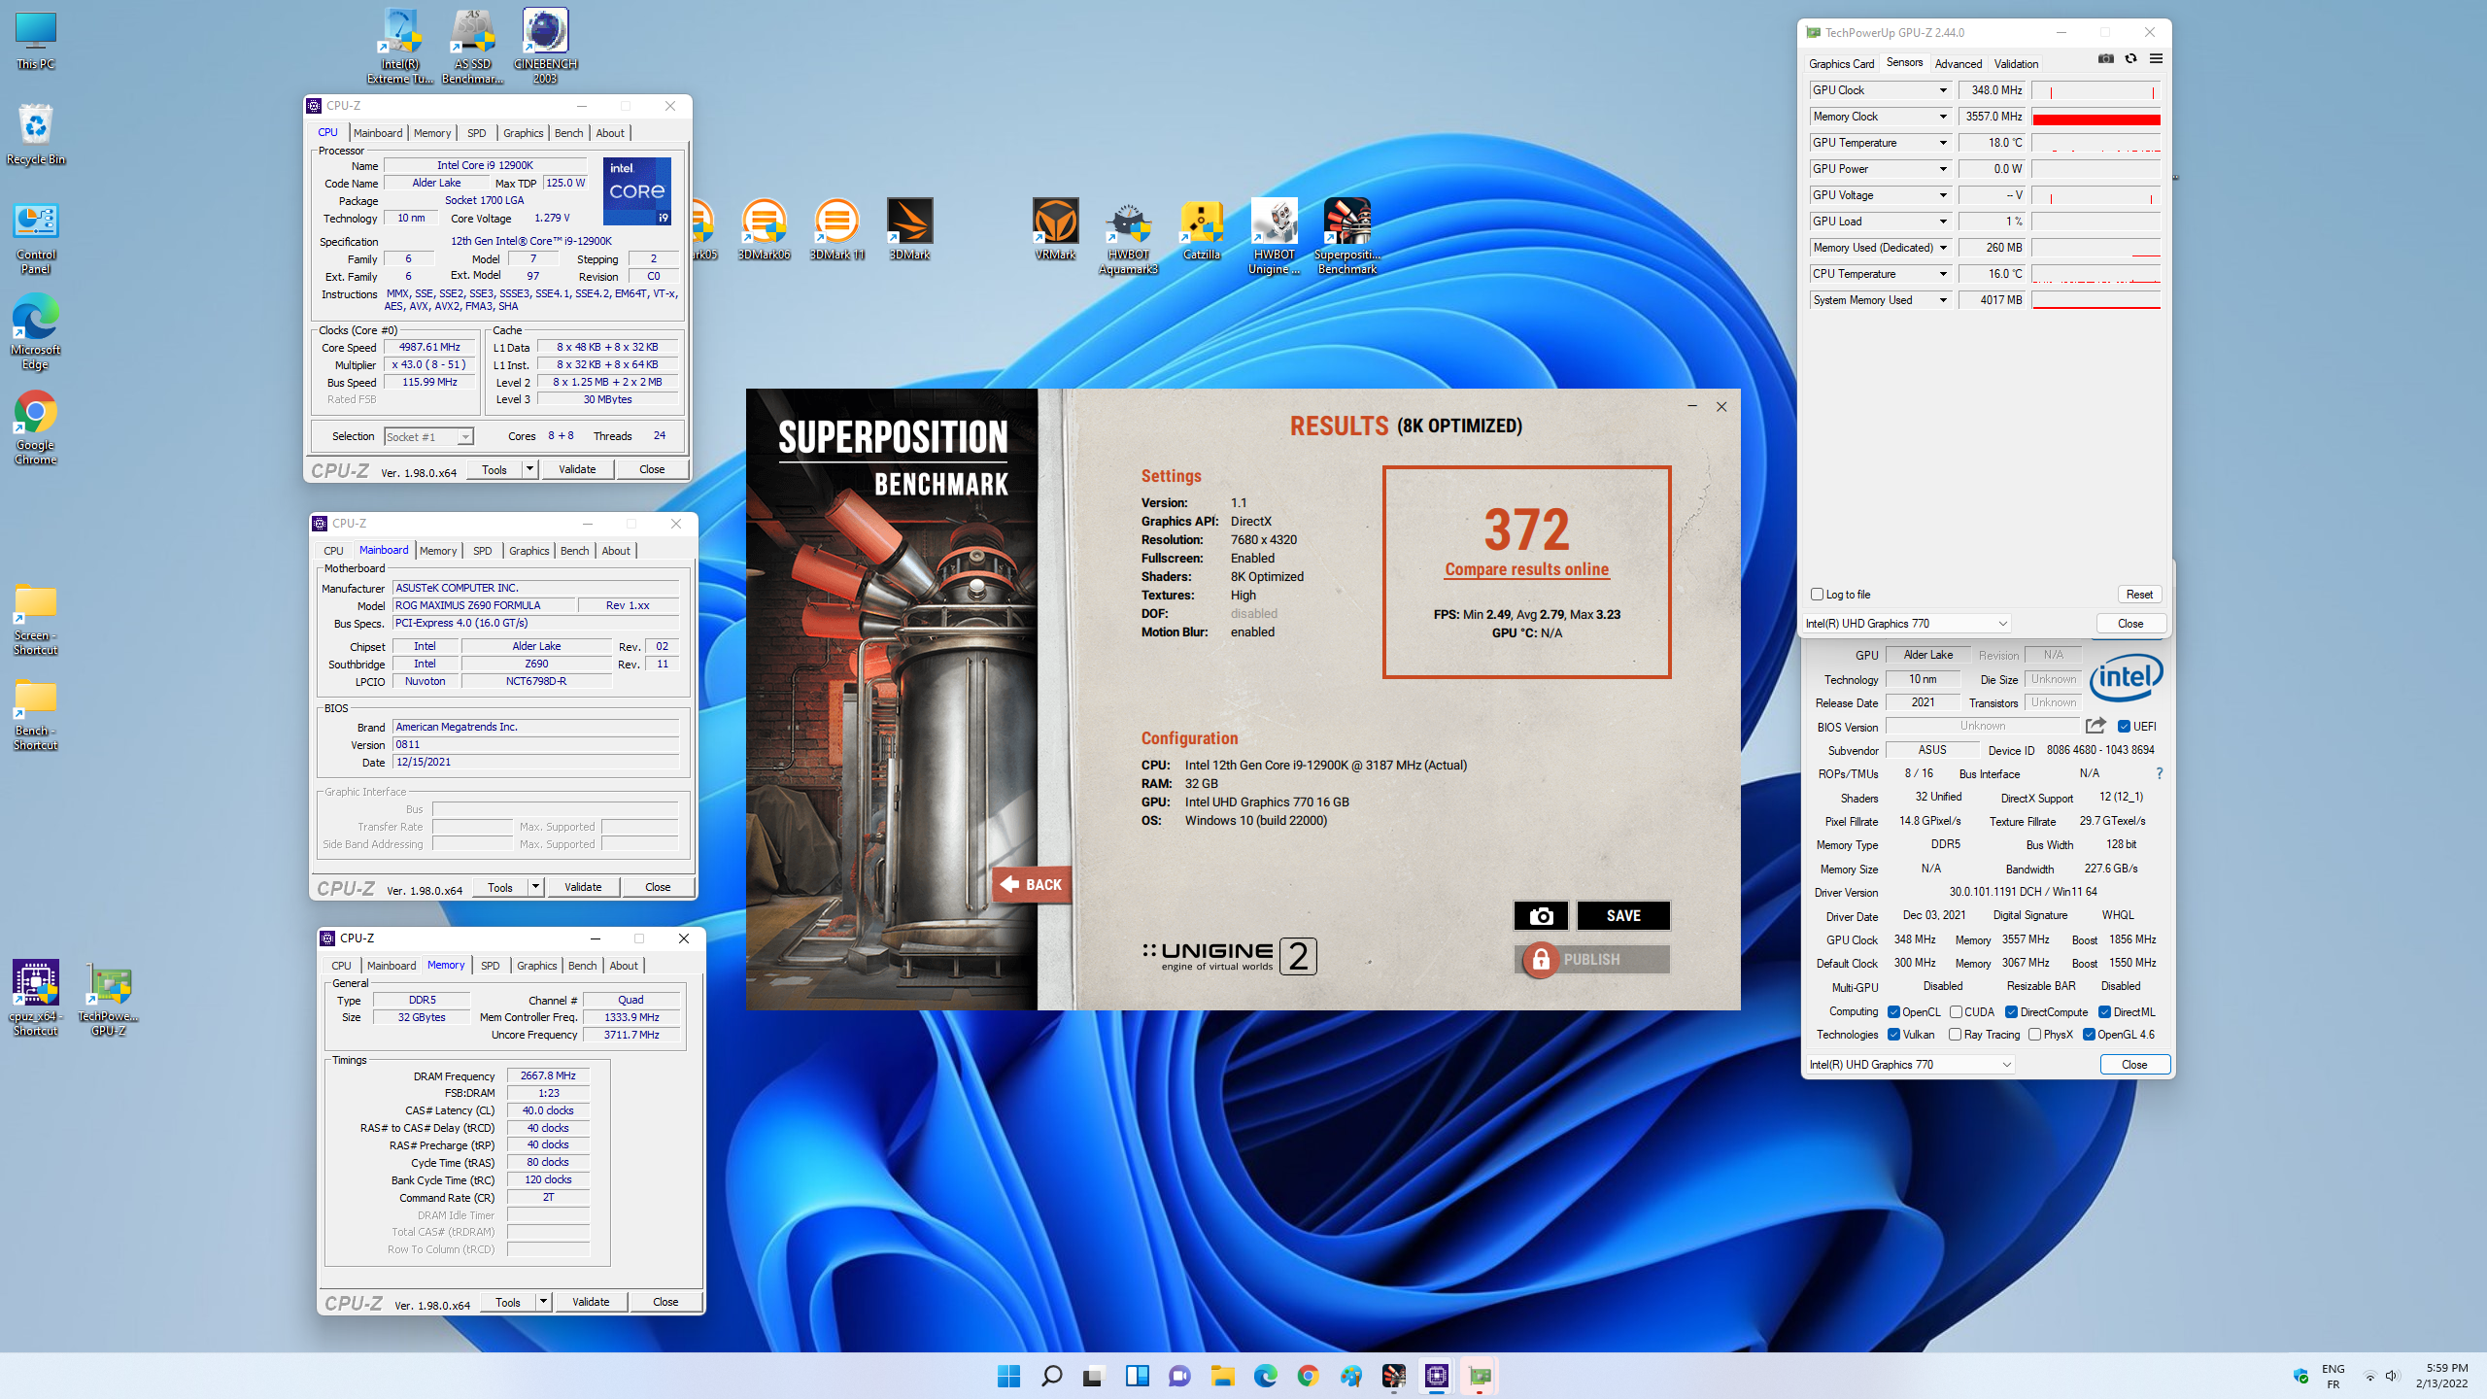
Task: Open SPD tab in Mainboard CPU-Z window
Action: tap(482, 551)
